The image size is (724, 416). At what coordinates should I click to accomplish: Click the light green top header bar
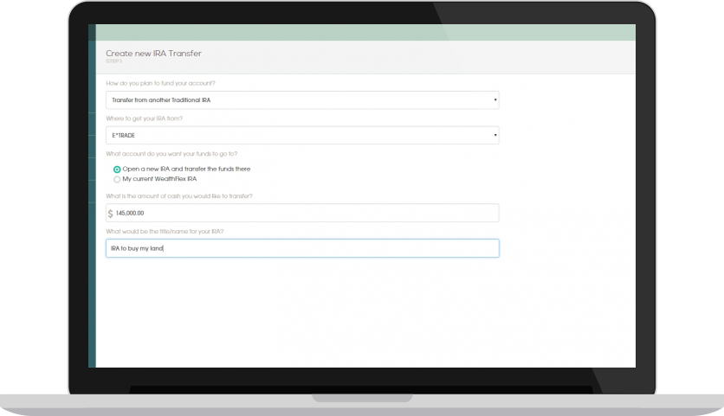364,33
